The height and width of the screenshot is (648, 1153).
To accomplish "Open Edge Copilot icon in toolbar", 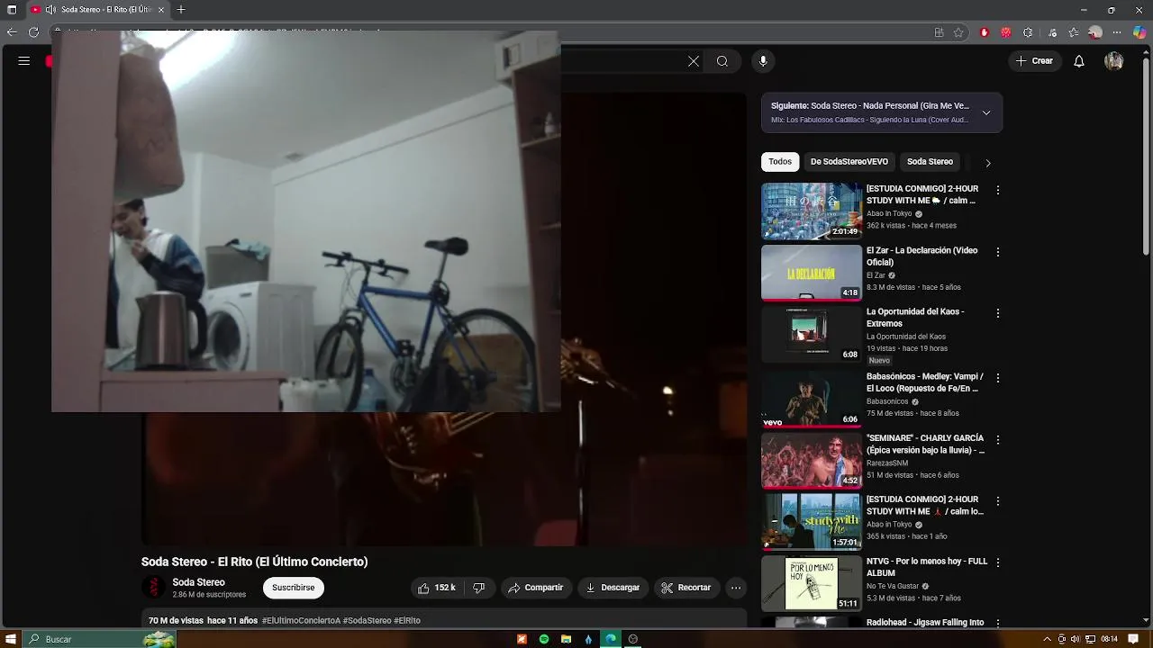I will (x=1139, y=32).
